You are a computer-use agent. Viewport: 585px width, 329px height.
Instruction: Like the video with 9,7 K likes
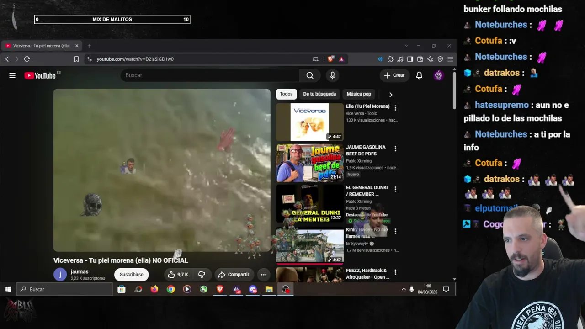coord(178,275)
